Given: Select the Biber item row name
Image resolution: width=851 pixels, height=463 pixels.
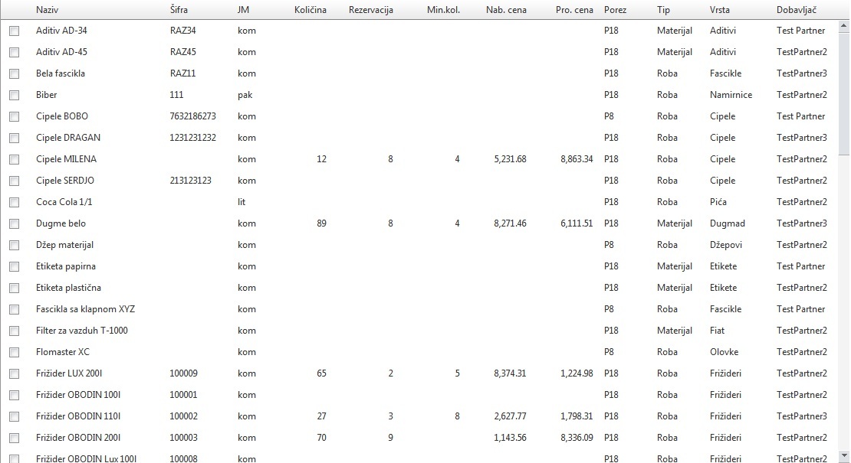Looking at the screenshot, I should [x=47, y=95].
